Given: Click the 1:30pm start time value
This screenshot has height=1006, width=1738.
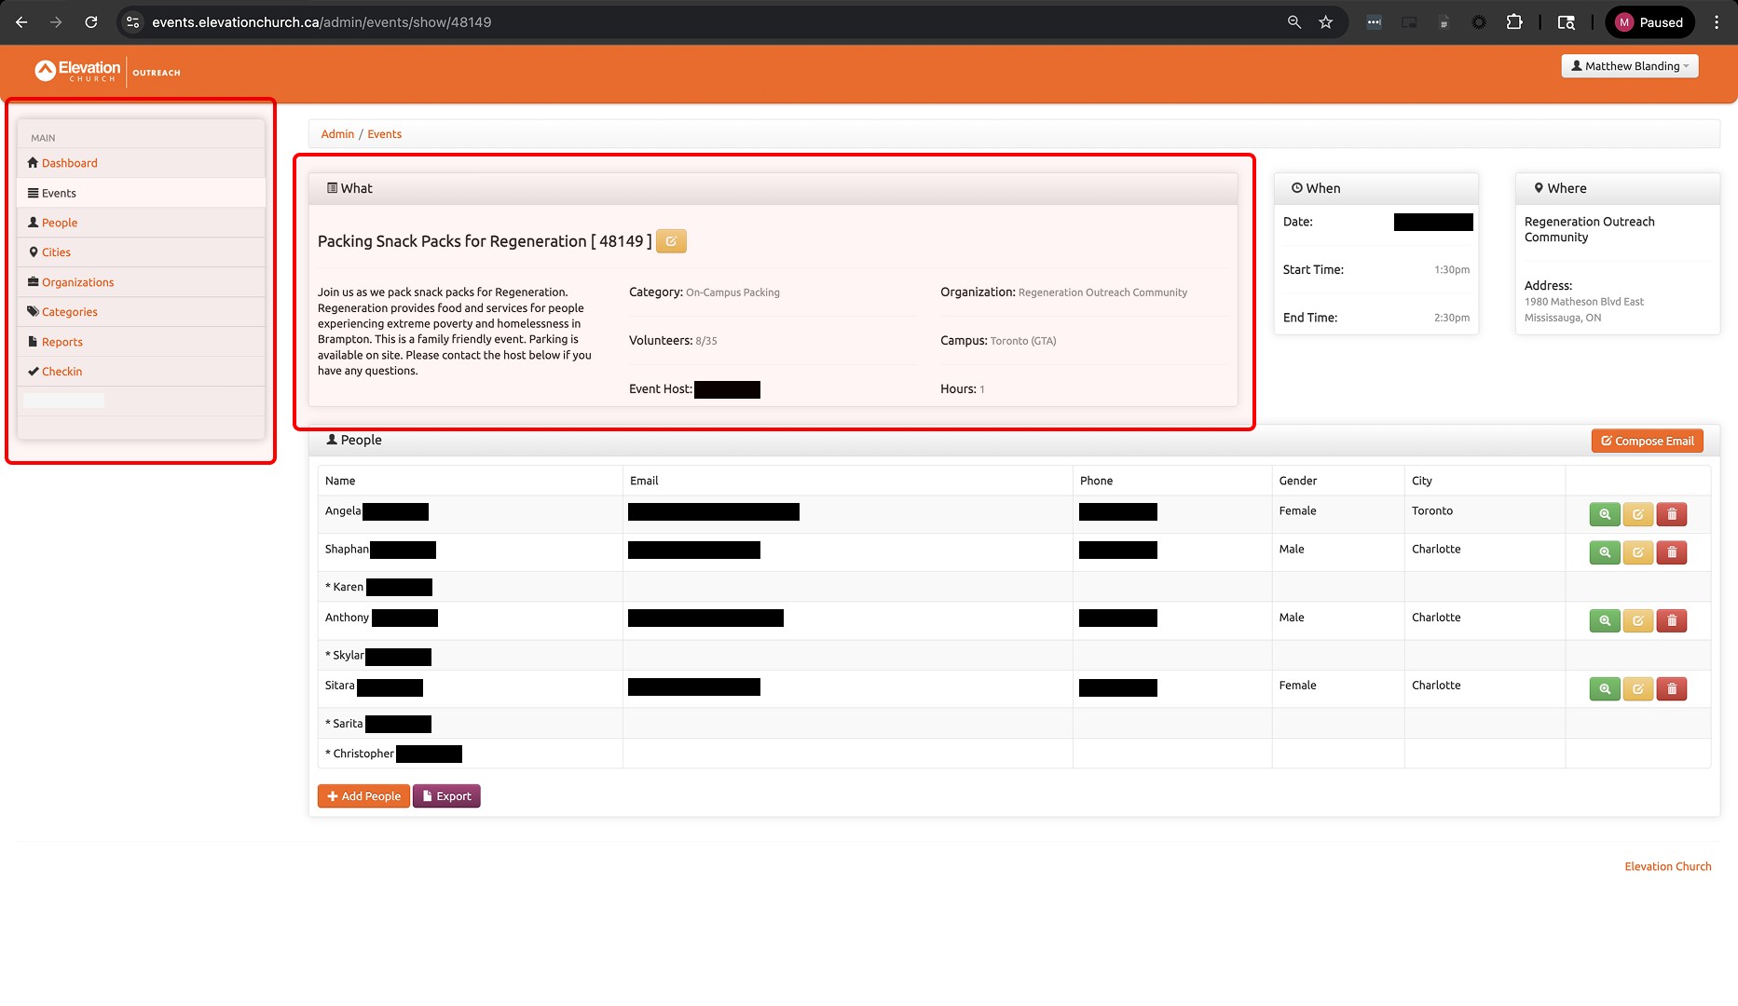Looking at the screenshot, I should coord(1452,270).
